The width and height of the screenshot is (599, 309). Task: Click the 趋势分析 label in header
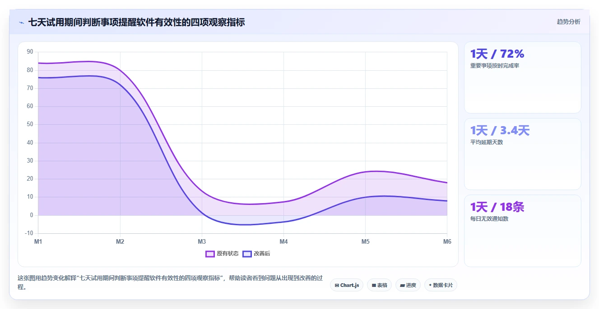point(569,22)
